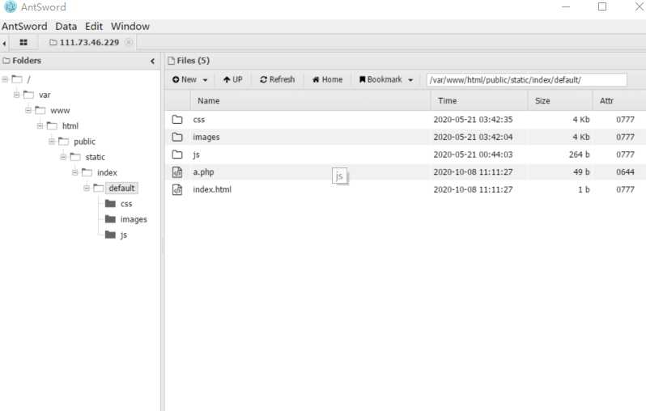The image size is (646, 411).
Task: Click the path input field
Action: tap(526, 80)
